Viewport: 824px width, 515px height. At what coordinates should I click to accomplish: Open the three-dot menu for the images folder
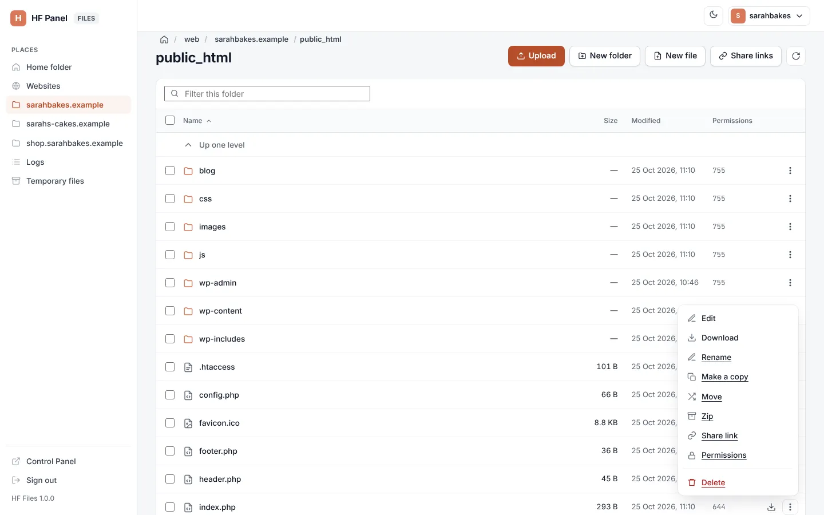click(790, 227)
